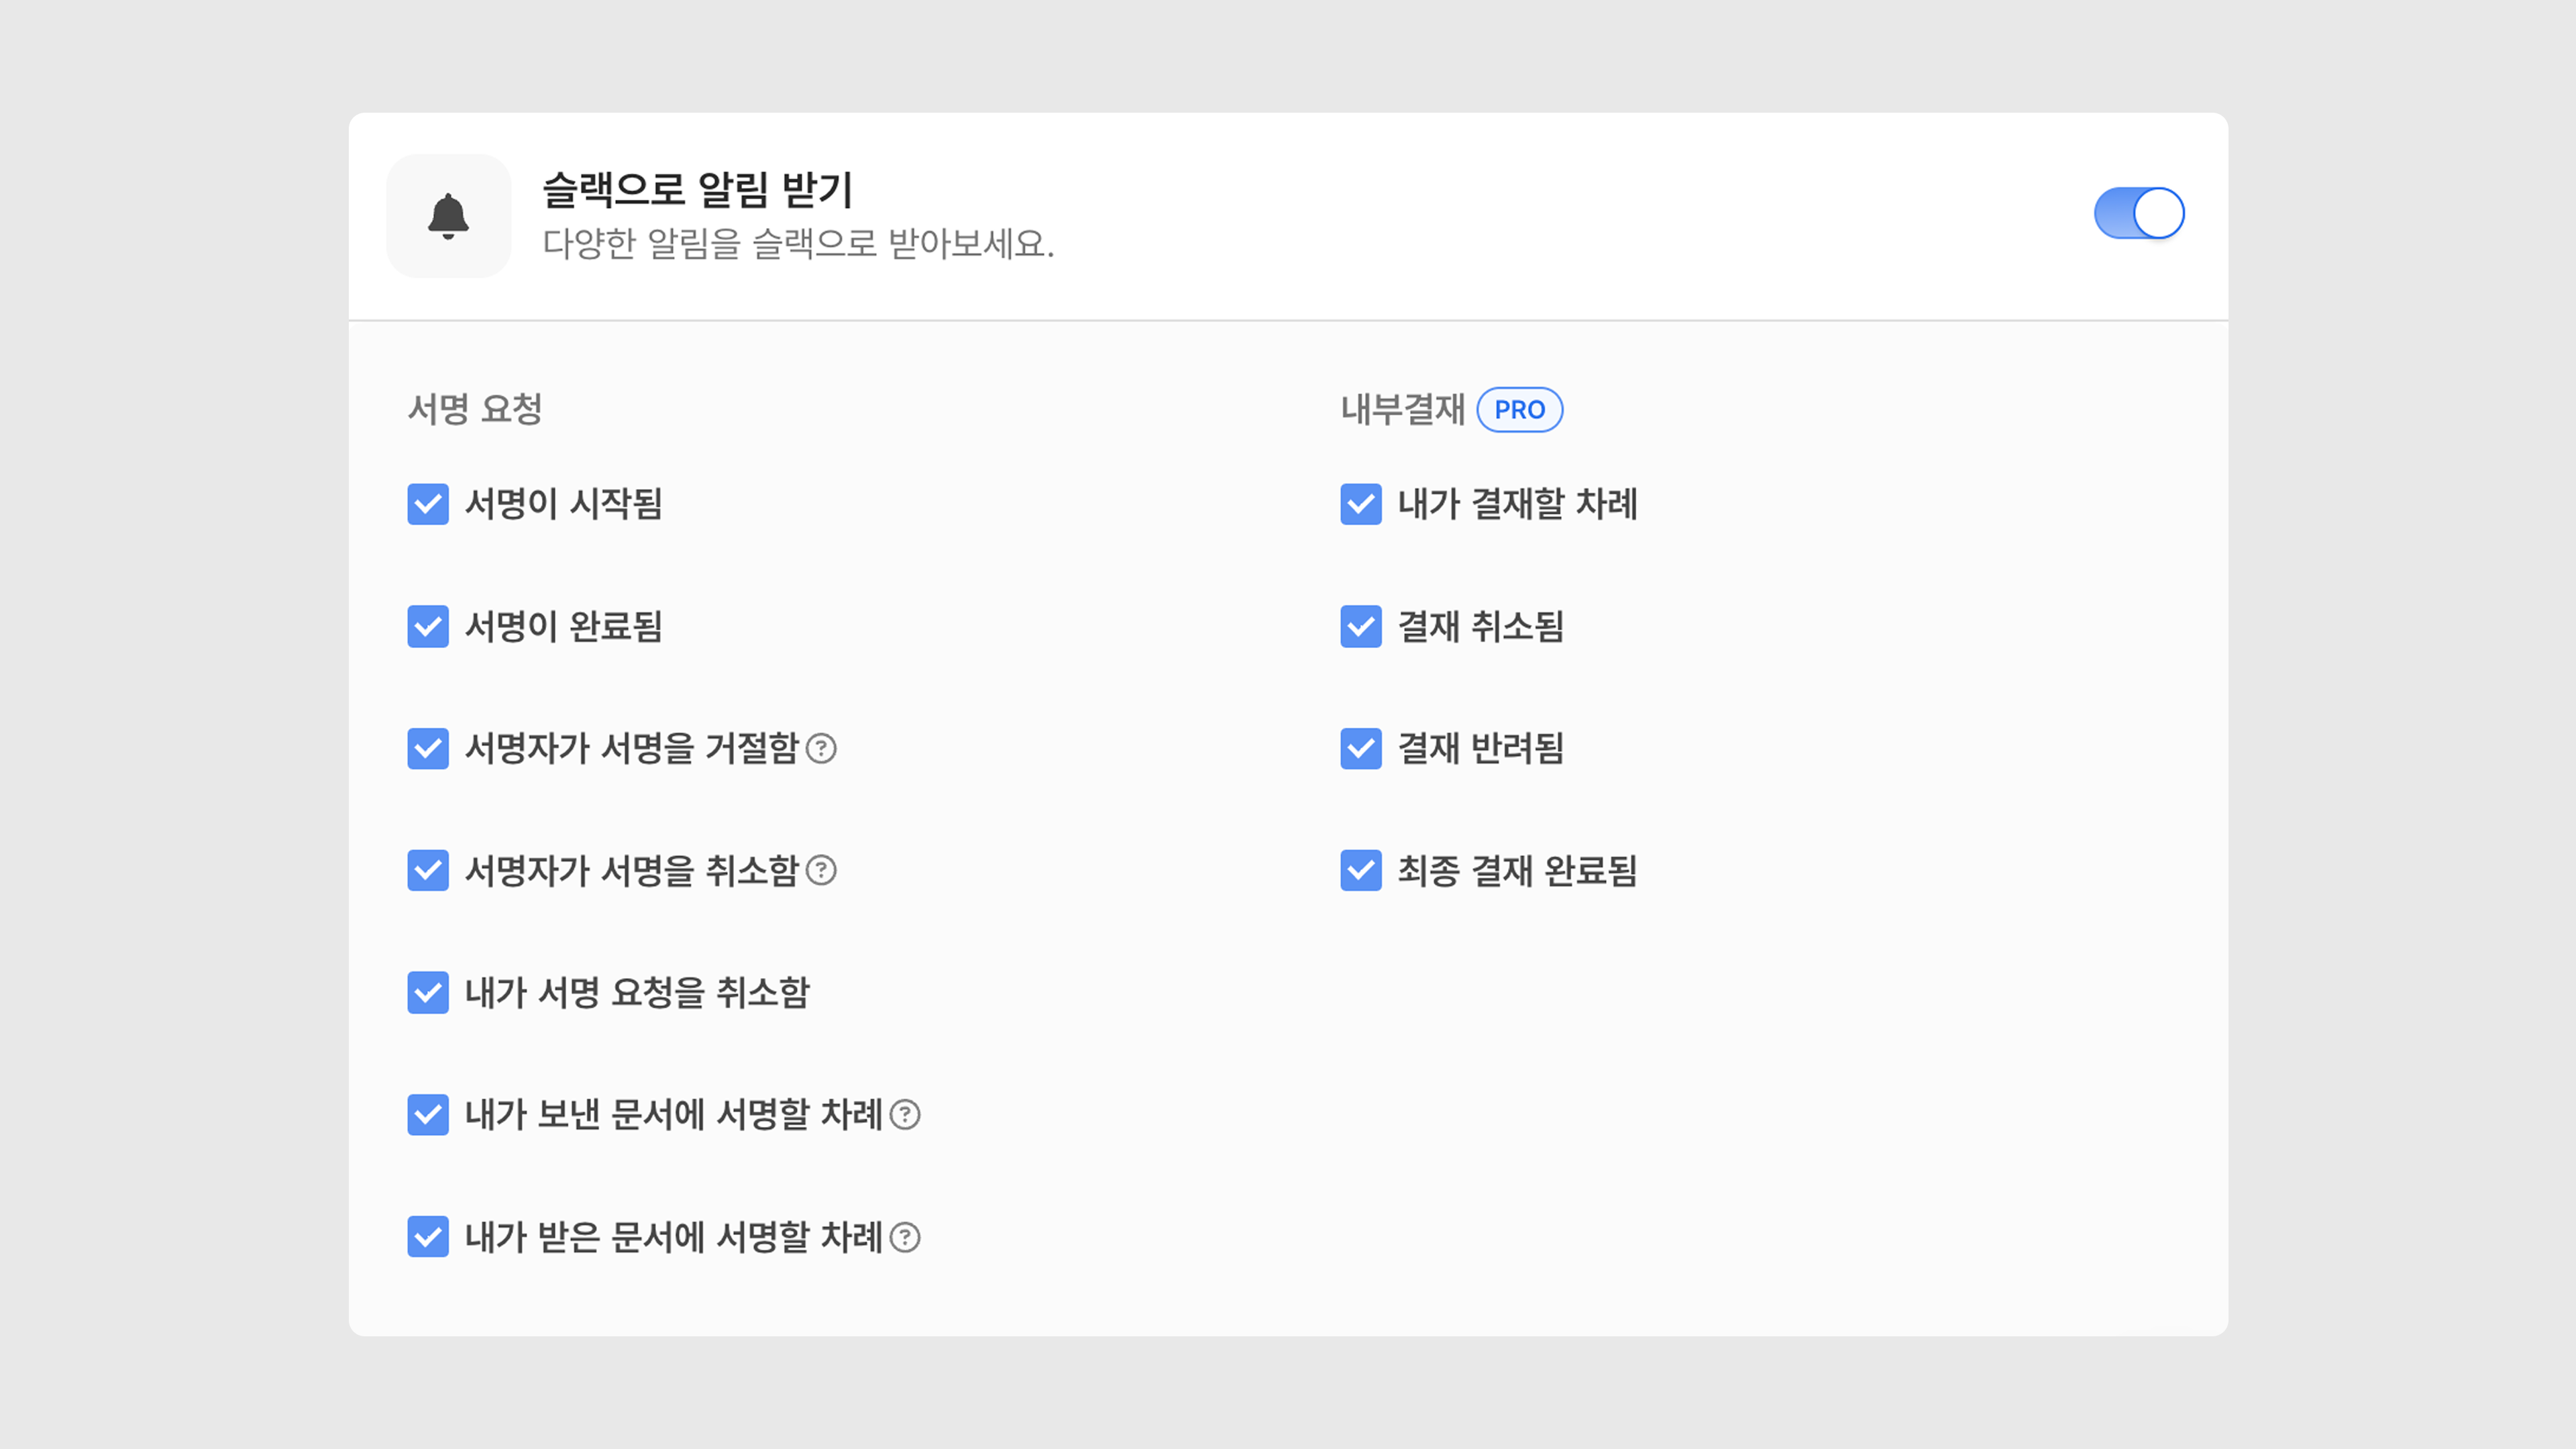Uncheck the 서명자가 서명을 거절함 checkbox

(428, 748)
